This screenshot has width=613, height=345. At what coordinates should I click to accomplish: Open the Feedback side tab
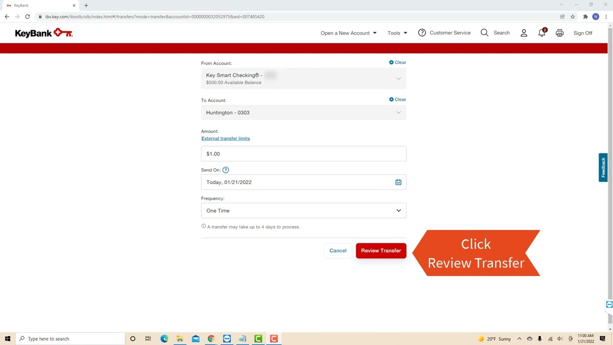[603, 167]
